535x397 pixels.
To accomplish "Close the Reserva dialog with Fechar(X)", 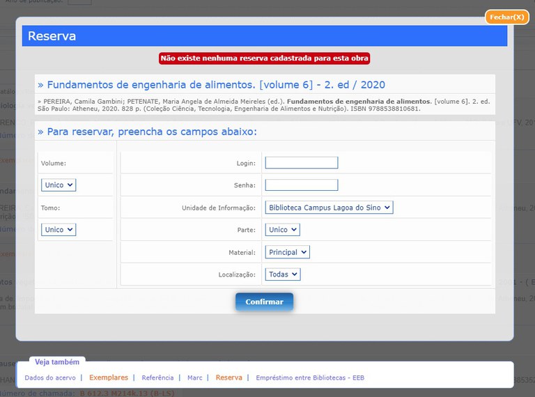I will (506, 17).
